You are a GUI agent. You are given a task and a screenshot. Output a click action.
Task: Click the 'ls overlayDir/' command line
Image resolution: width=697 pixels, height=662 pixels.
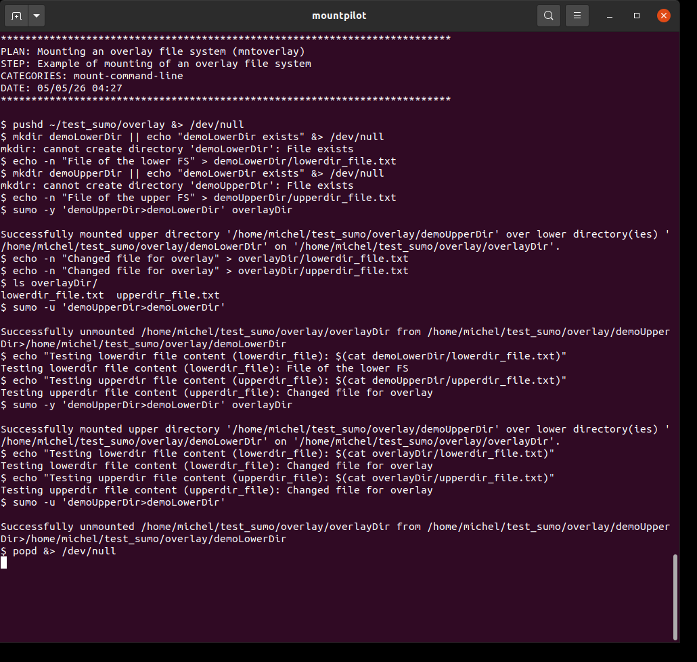49,283
